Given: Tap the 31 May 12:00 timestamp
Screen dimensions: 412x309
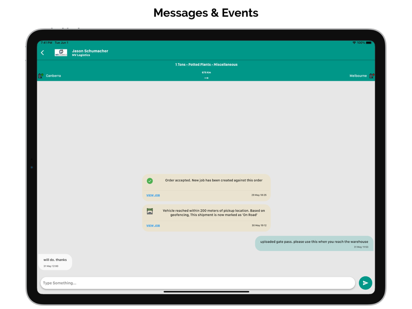Looking at the screenshot, I should (51, 266).
